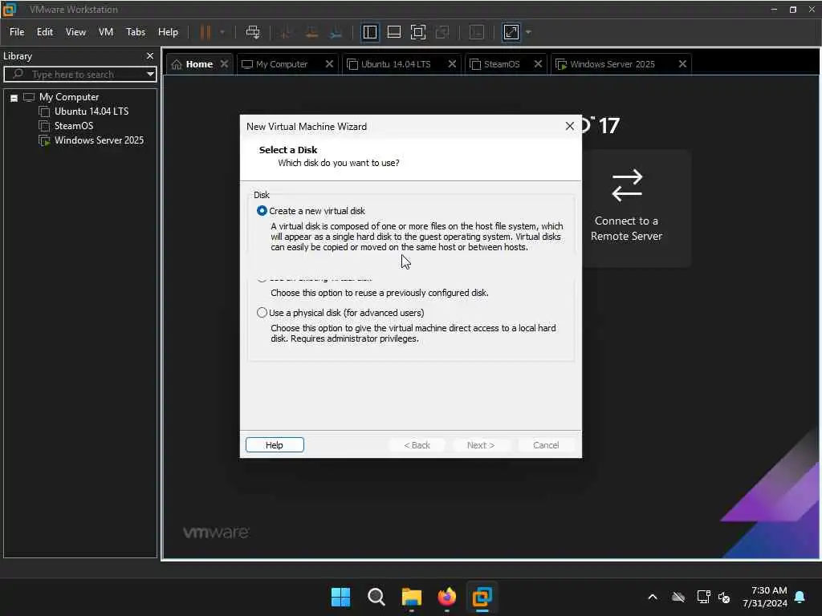The height and width of the screenshot is (616, 822).
Task: Close the Windows Server 2025 tab
Action: [x=682, y=64]
